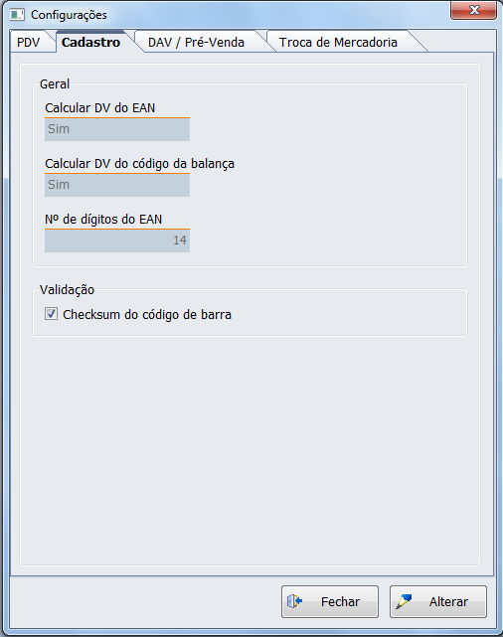Image resolution: width=503 pixels, height=637 pixels.
Task: Open the Calcular DV do EAN combo box
Action: coord(117,129)
